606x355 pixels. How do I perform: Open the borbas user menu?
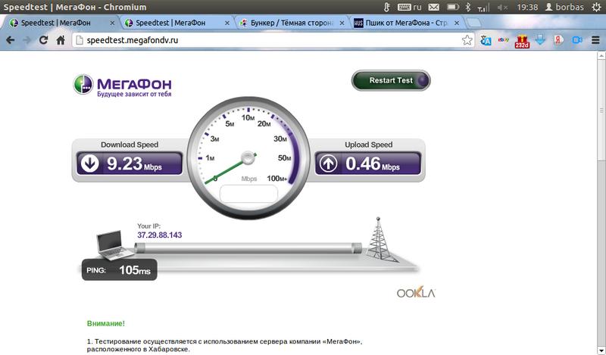(x=564, y=7)
